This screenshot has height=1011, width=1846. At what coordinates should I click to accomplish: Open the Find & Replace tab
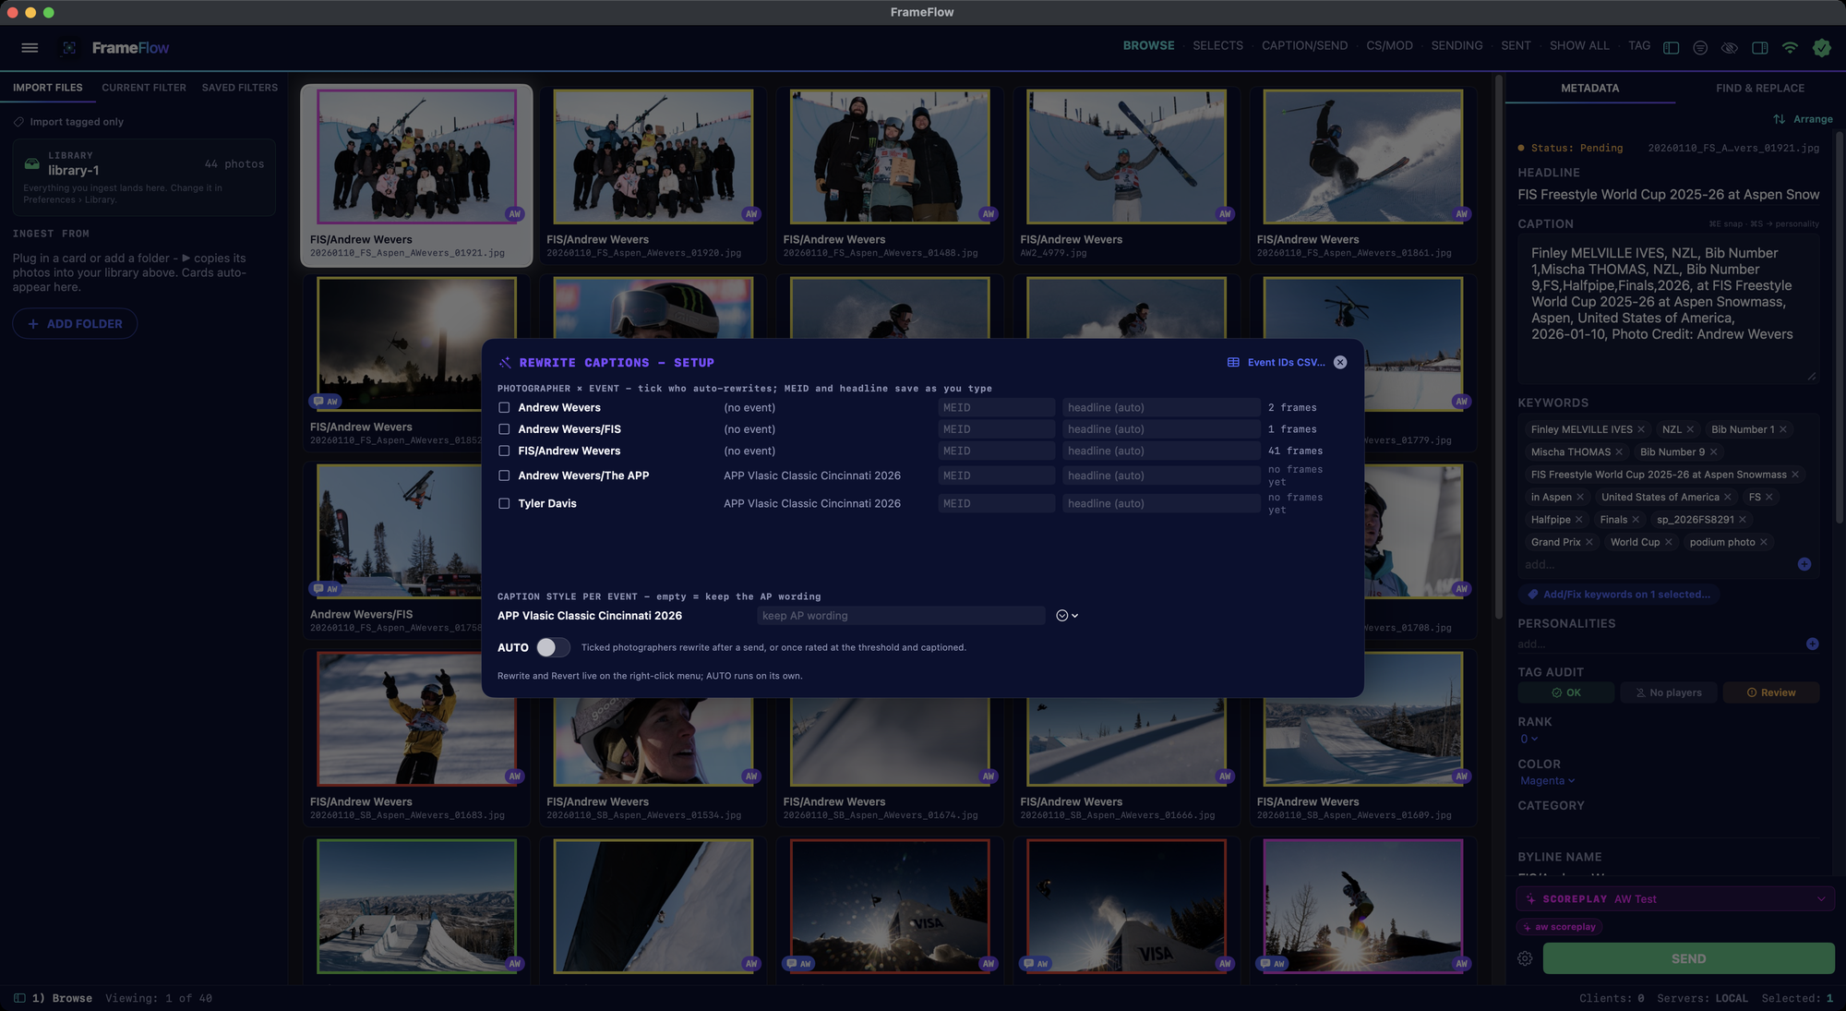tap(1760, 89)
